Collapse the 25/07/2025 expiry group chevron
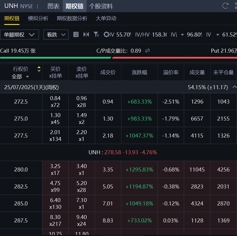 [x=234, y=87]
